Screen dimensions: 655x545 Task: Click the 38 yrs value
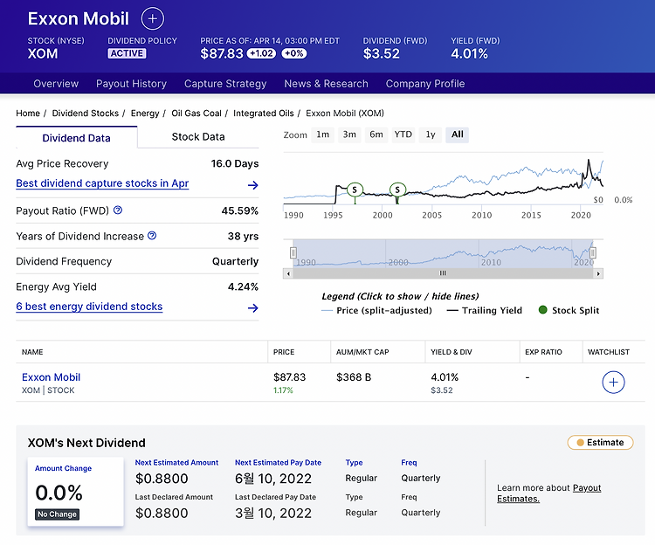click(243, 237)
